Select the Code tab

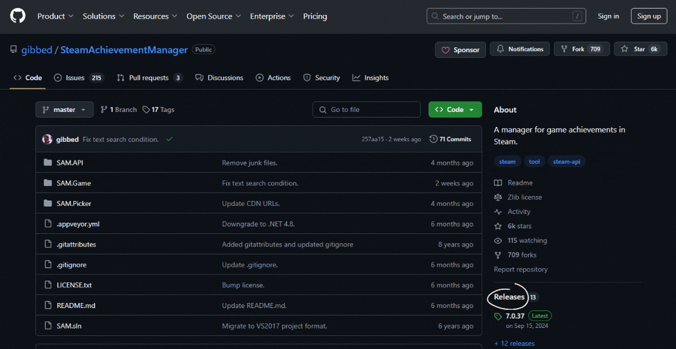(27, 78)
